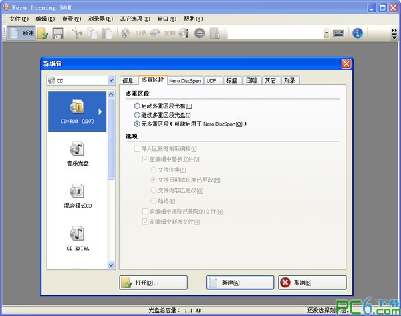Switch to the 信息 tab
Viewport: 401px width, 316px height.
(x=128, y=81)
